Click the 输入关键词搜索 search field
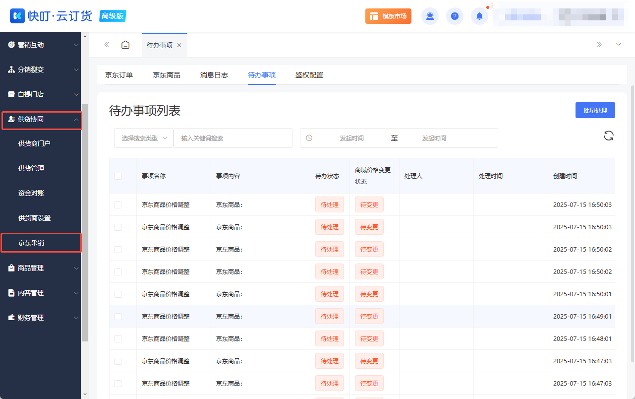This screenshot has height=399, width=635. pos(233,138)
